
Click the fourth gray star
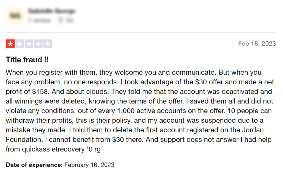tap(38, 44)
